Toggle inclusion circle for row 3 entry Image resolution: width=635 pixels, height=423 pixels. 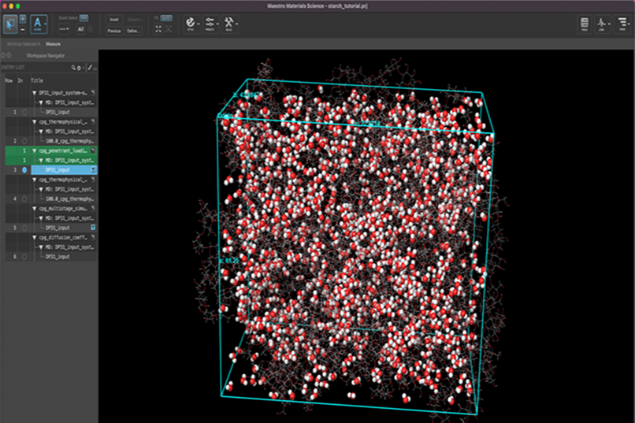[x=24, y=169]
